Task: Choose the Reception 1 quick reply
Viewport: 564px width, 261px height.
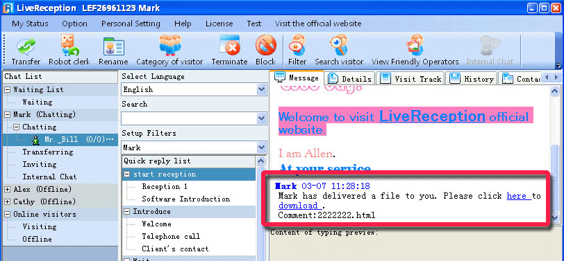Action: [165, 187]
